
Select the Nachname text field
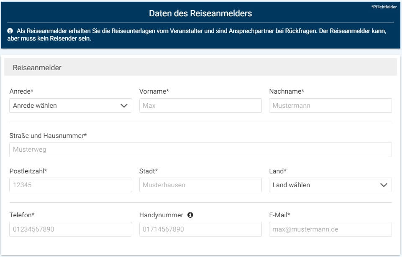point(330,106)
